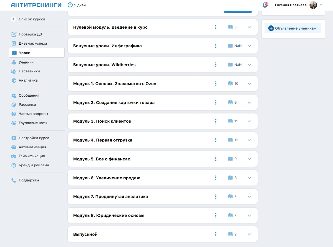Click the notification bell icon
The height and width of the screenshot is (247, 333).
264,5
